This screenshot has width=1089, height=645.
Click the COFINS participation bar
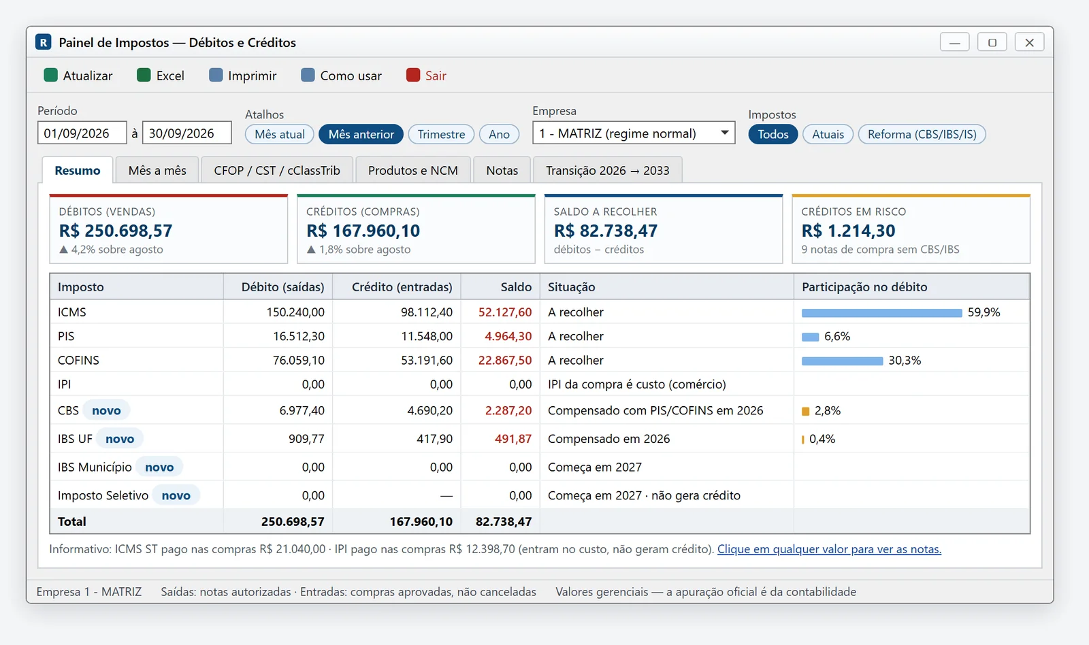[842, 361]
